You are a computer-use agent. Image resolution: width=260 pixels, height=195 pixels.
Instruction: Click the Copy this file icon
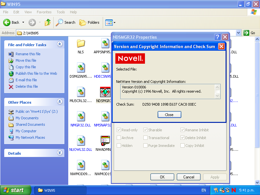tap(11, 67)
